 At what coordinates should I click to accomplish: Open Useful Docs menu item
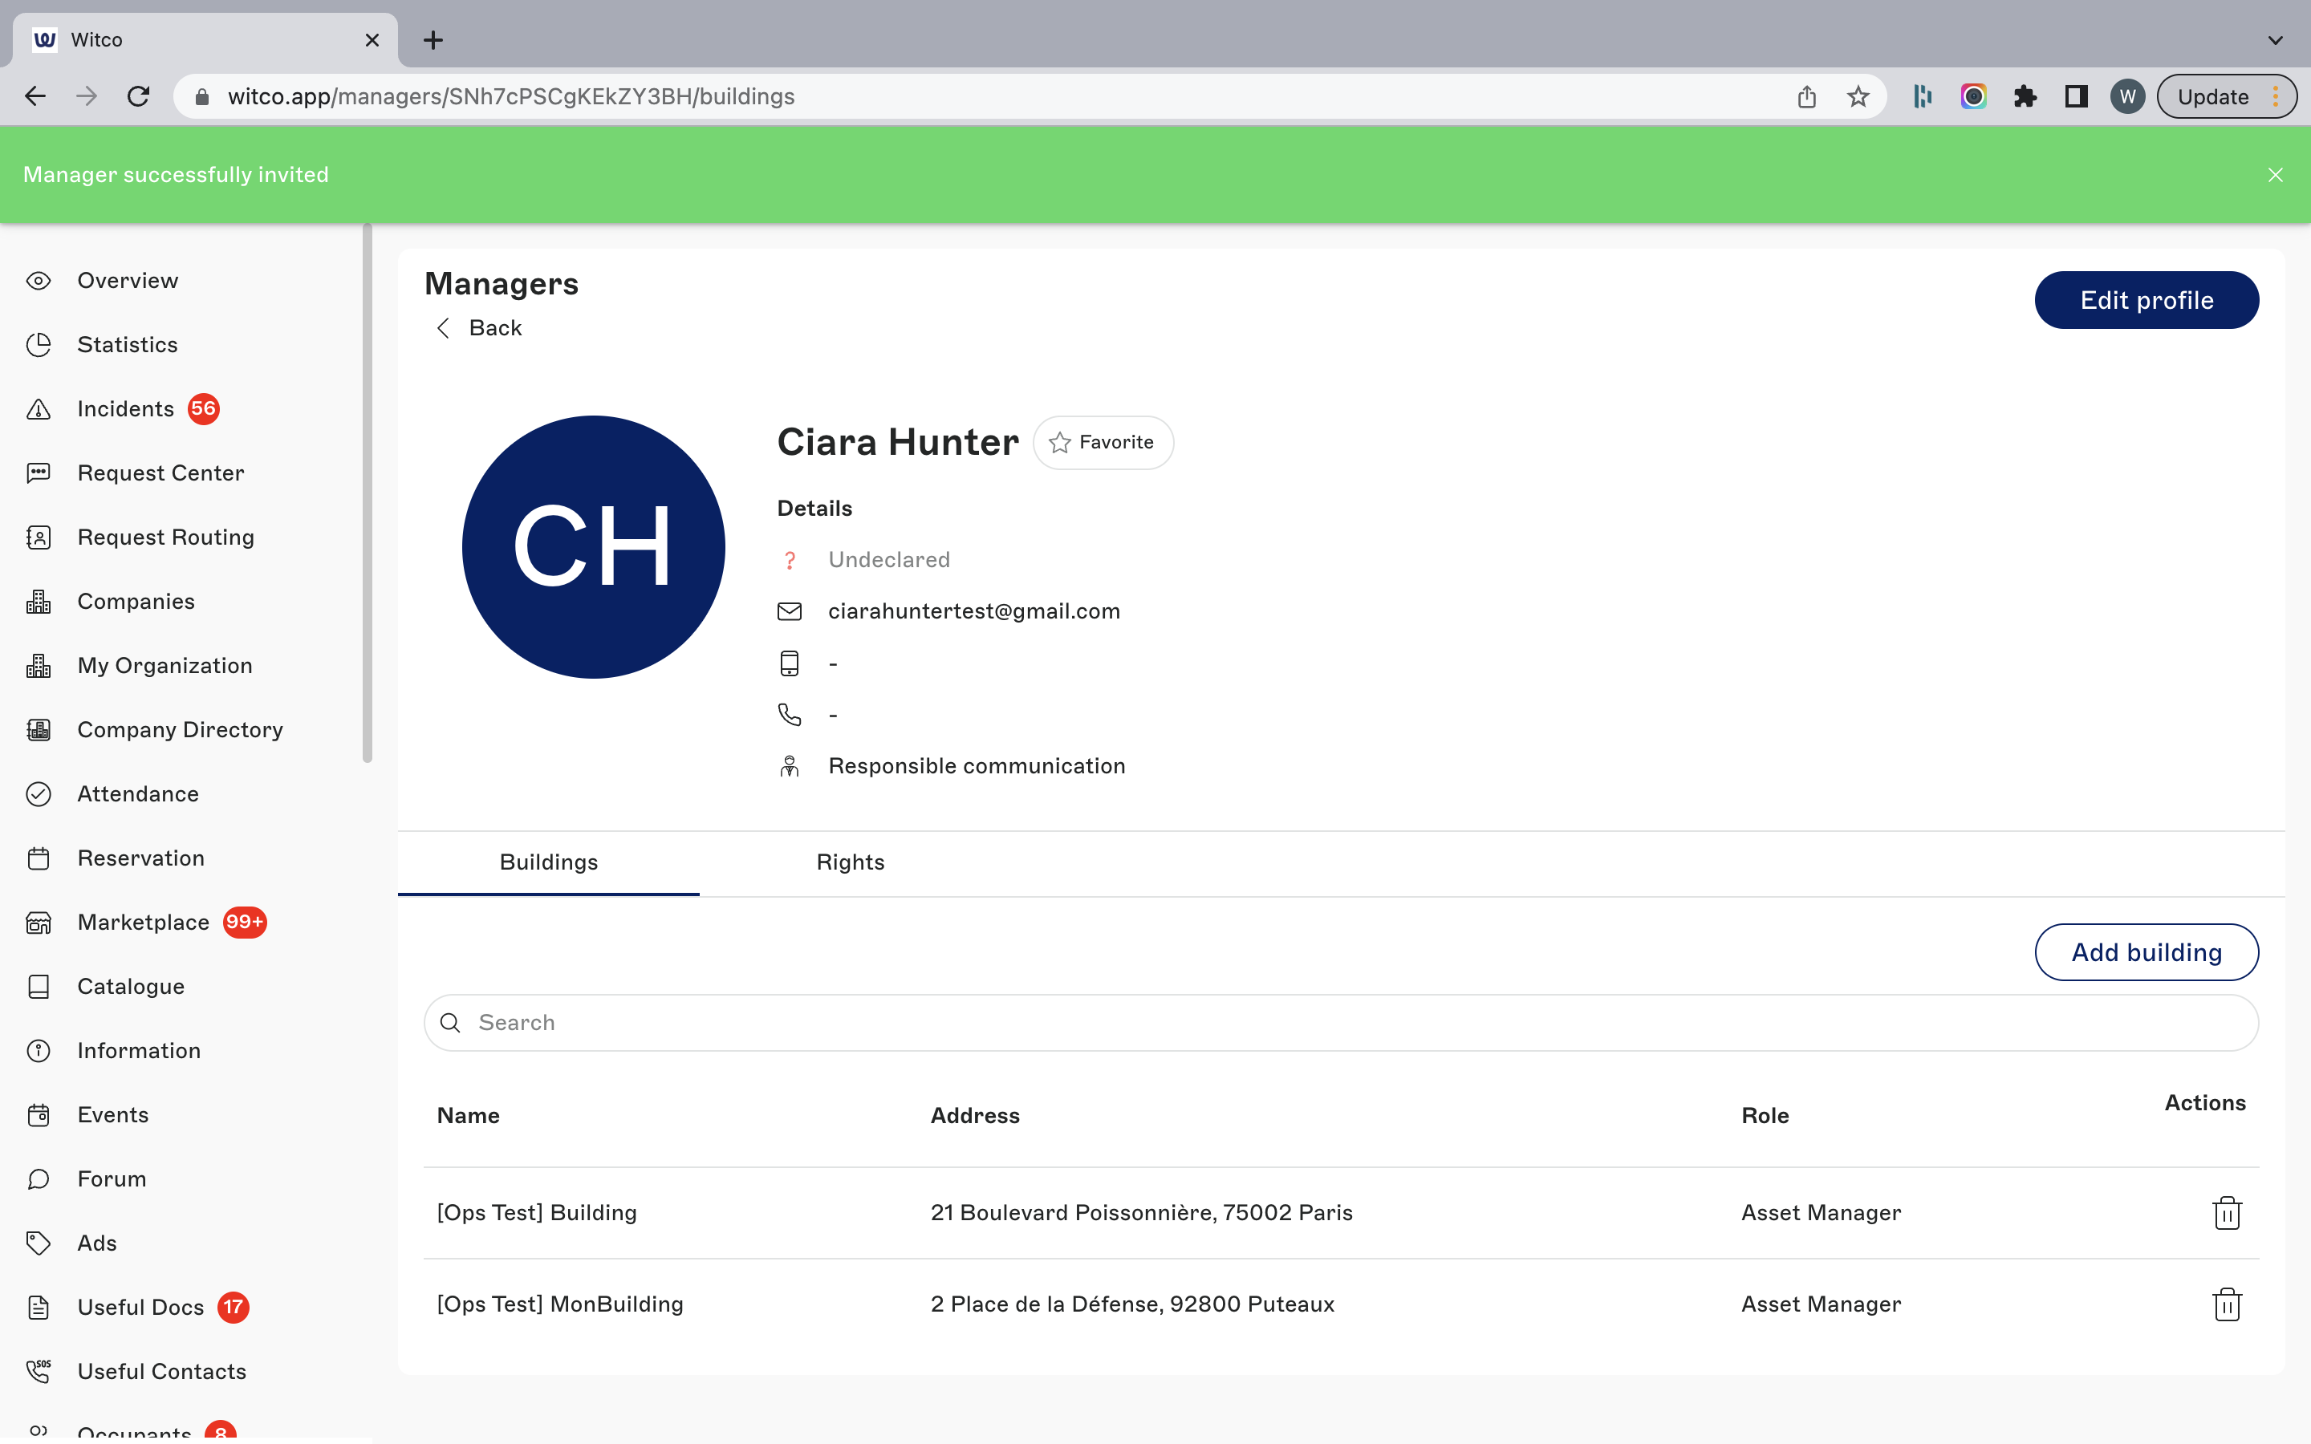(140, 1308)
